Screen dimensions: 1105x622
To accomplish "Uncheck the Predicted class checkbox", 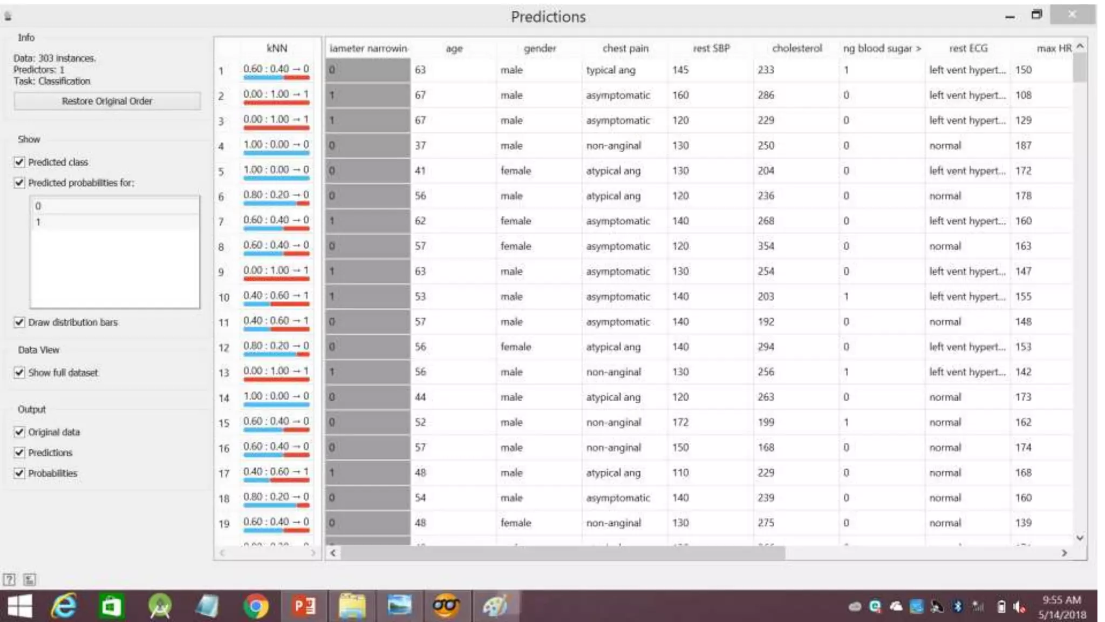I will [20, 162].
